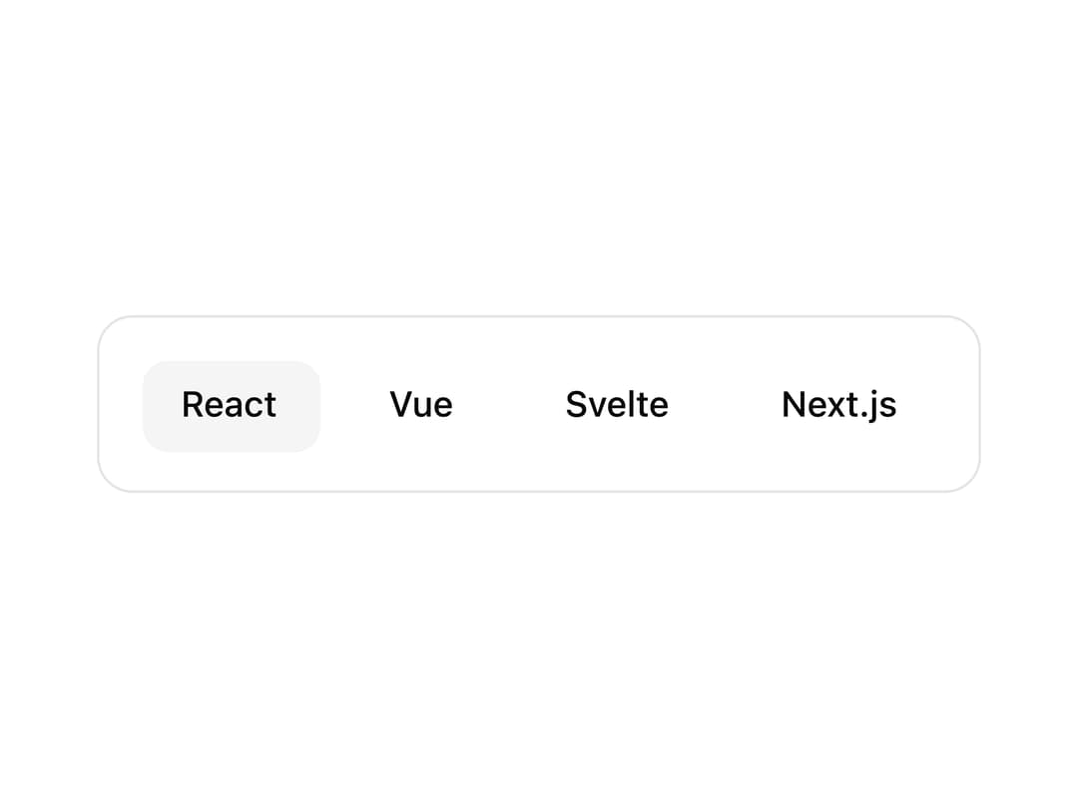Show Vue framework content
Image resolution: width=1078 pixels, height=808 pixels.
click(x=421, y=406)
